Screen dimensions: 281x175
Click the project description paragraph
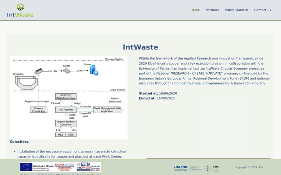[204, 71]
